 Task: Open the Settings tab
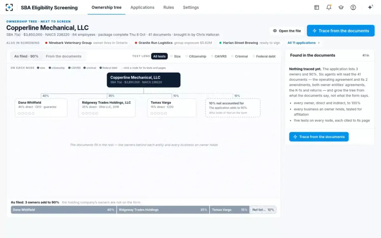coord(191,7)
